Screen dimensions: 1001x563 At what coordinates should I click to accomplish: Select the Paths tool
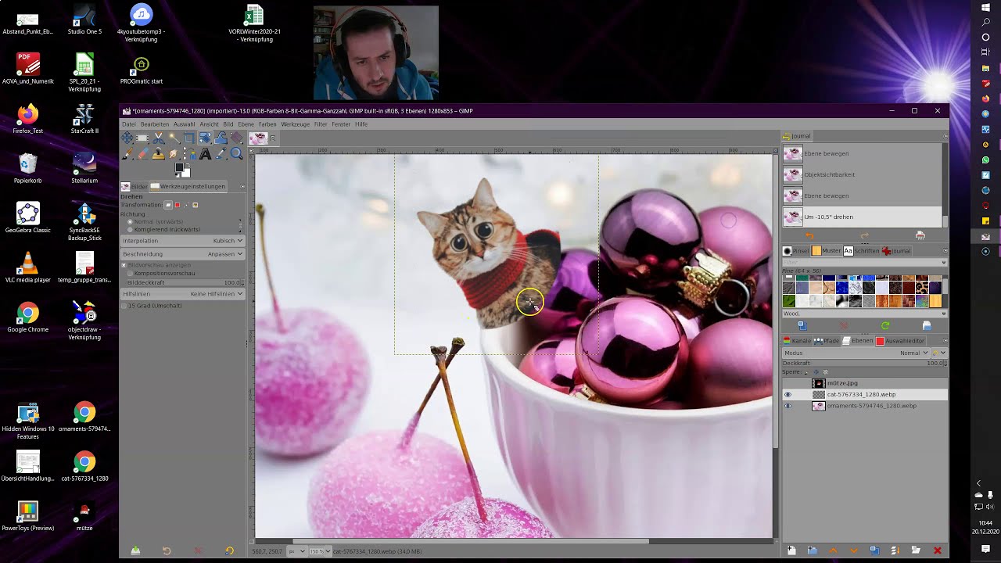(189, 154)
